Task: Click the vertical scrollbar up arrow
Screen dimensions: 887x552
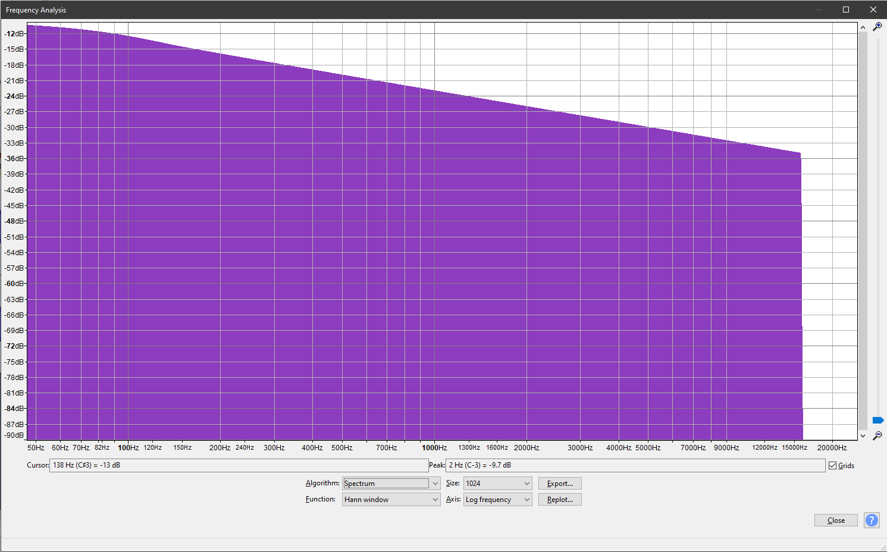Action: (x=863, y=27)
